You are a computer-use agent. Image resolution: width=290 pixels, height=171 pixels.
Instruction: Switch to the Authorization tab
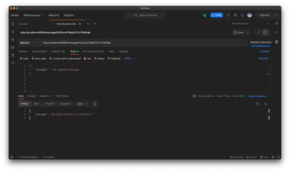point(40,51)
